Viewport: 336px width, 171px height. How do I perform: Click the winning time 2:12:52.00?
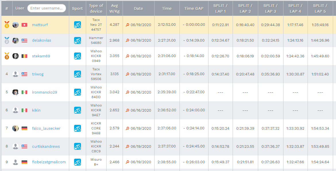tap(167, 25)
